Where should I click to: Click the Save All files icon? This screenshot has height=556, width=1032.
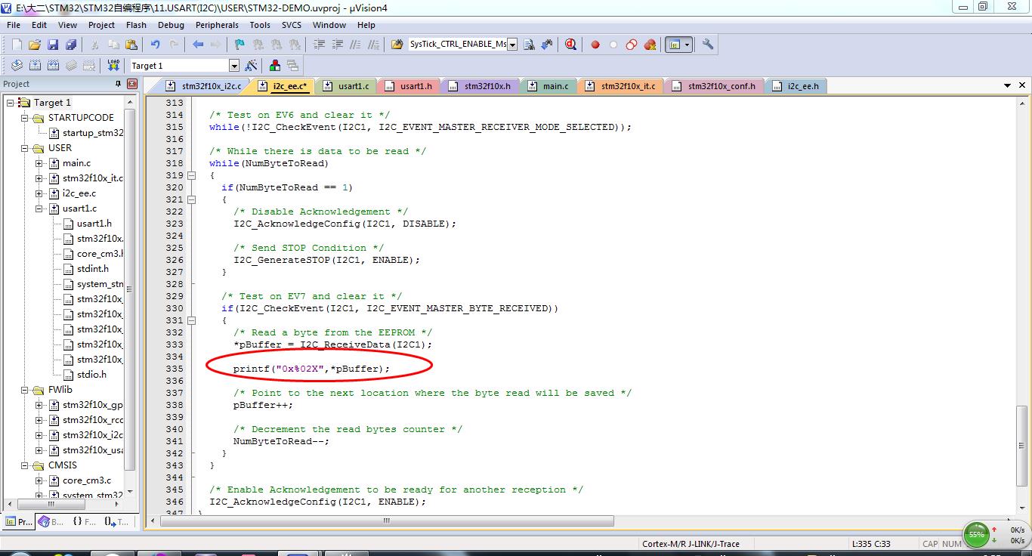pyautogui.click(x=70, y=45)
